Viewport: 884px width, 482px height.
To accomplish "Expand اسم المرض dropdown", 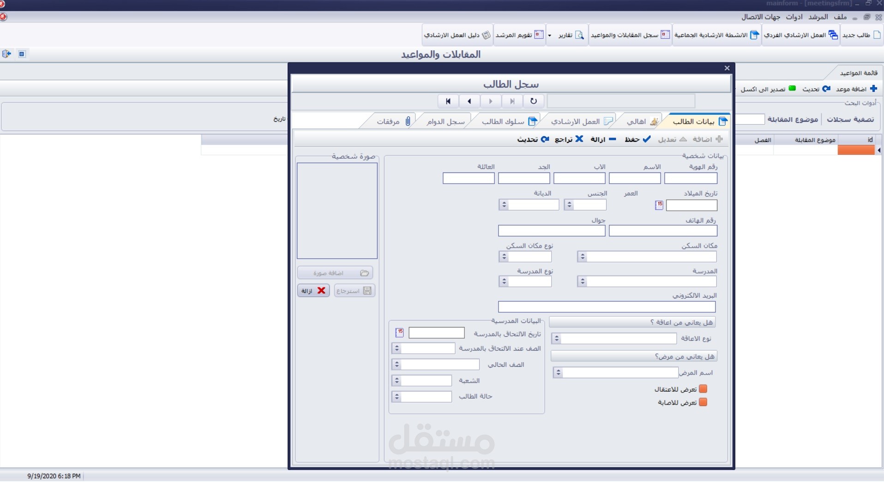I will [558, 373].
